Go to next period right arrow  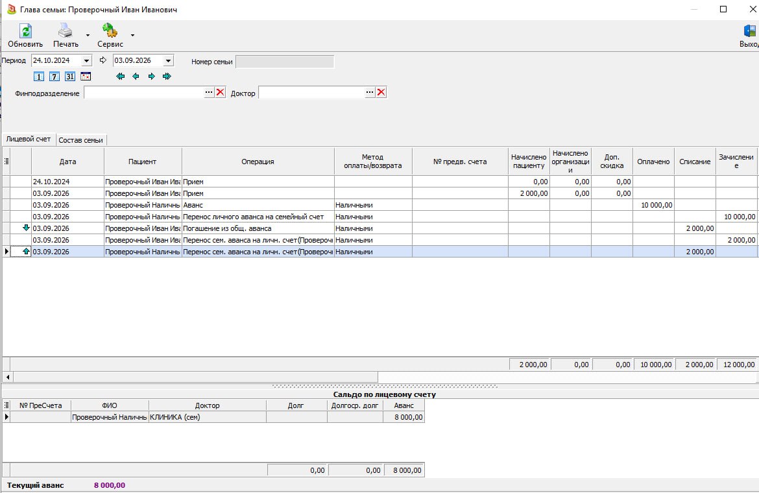pyautogui.click(x=152, y=77)
